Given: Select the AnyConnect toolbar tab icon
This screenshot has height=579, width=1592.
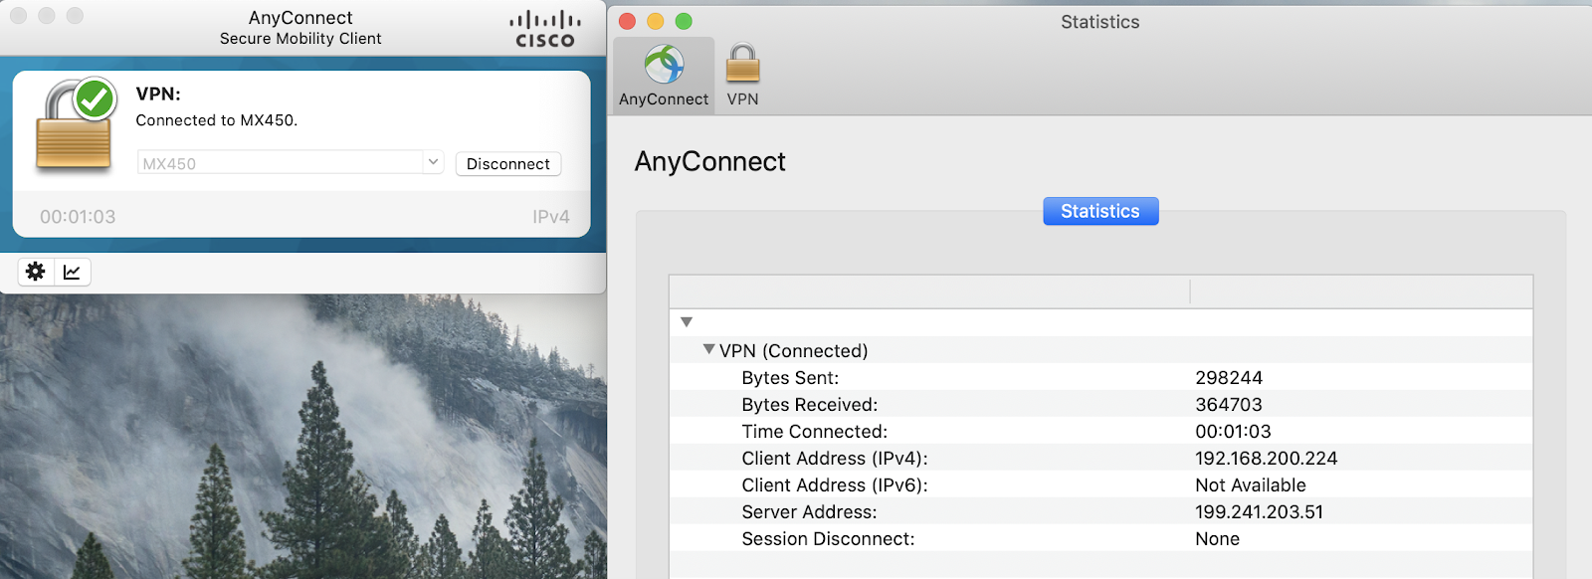Looking at the screenshot, I should pyautogui.click(x=664, y=75).
